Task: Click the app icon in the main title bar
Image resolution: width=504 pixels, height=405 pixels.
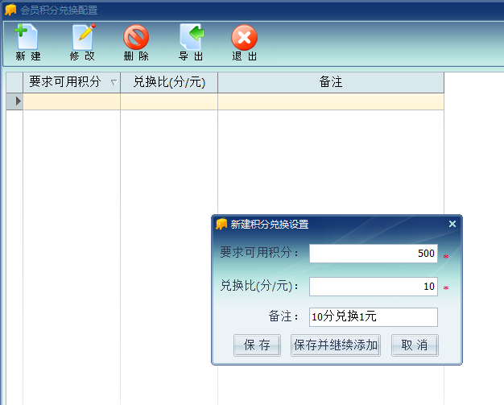Action: (10, 10)
